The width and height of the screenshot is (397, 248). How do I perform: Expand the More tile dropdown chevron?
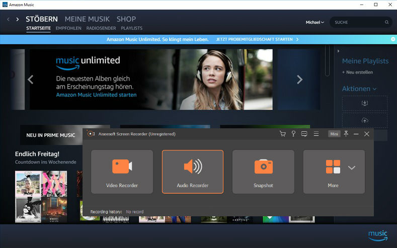pos(352,168)
